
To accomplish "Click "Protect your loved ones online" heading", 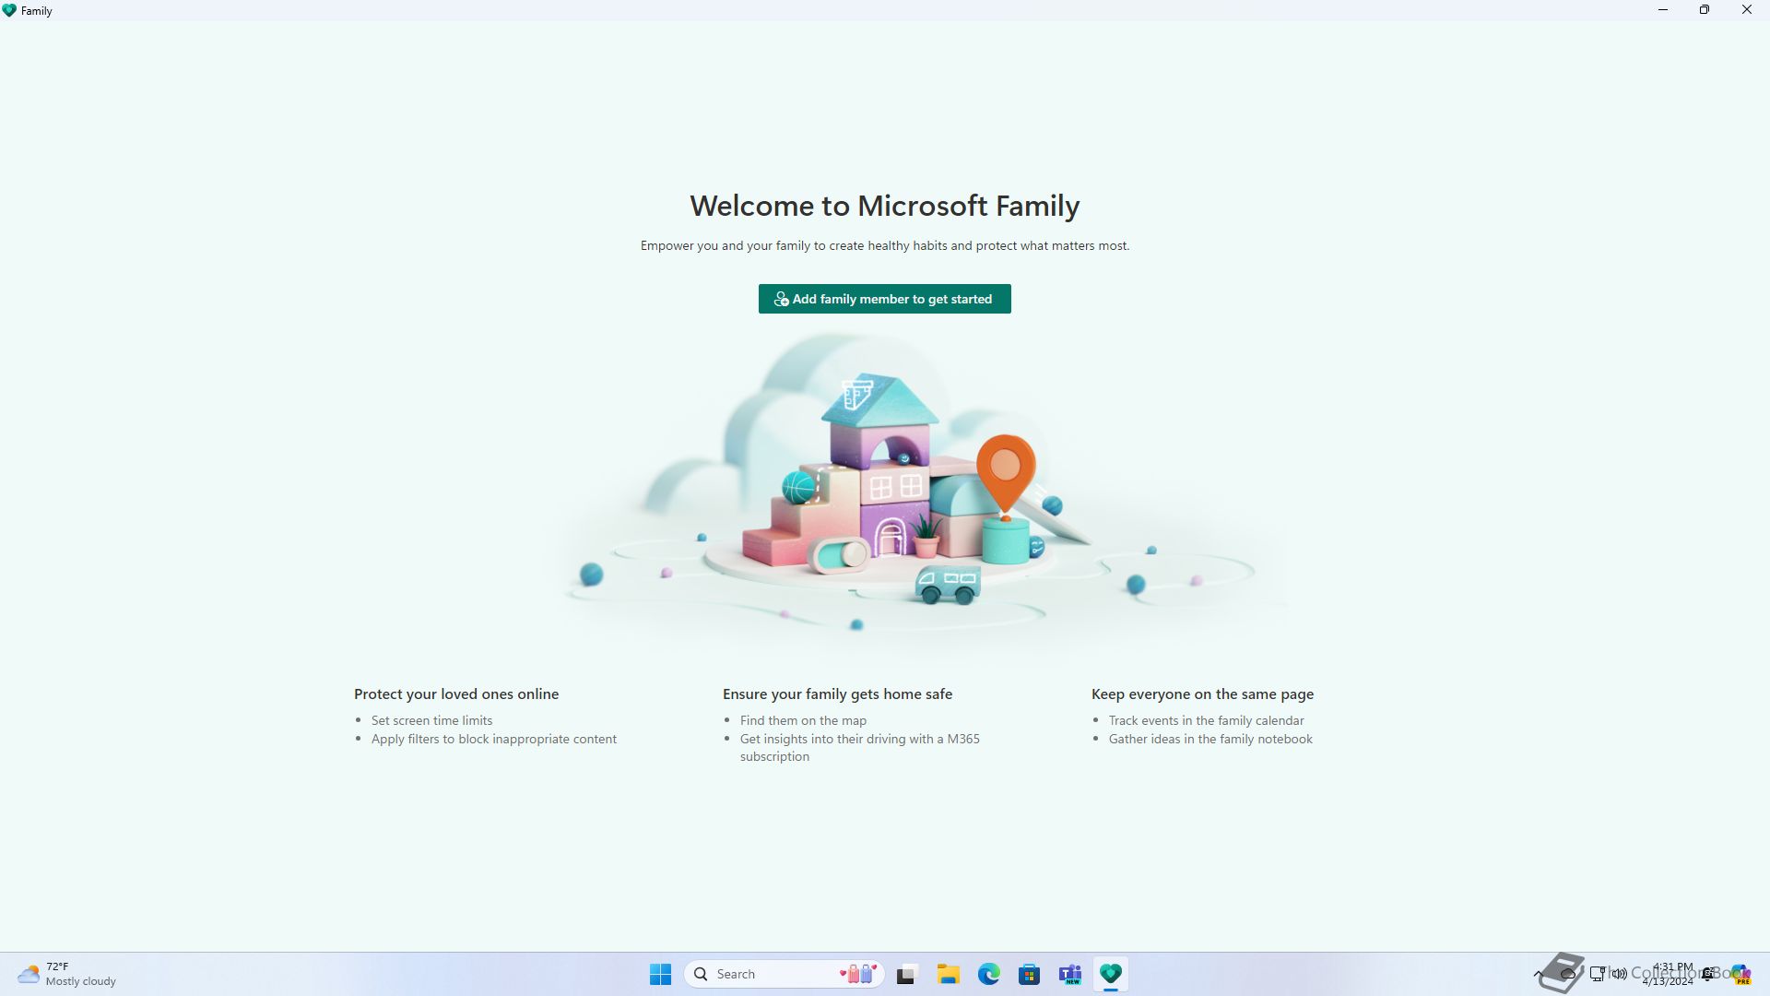I will (456, 694).
